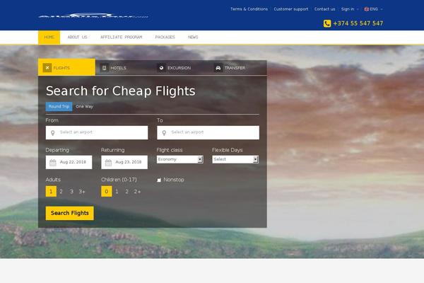This screenshot has width=424, height=283.
Task: Choose 2 adults
Action: pyautogui.click(x=61, y=192)
